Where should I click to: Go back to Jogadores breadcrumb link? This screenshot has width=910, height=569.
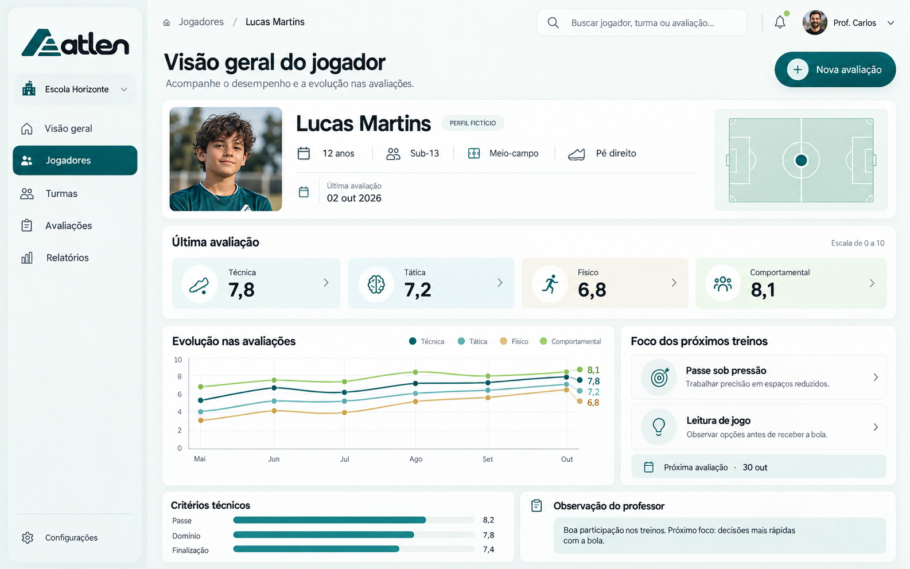point(201,22)
